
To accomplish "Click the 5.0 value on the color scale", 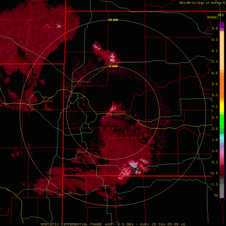I will tap(215, 95).
